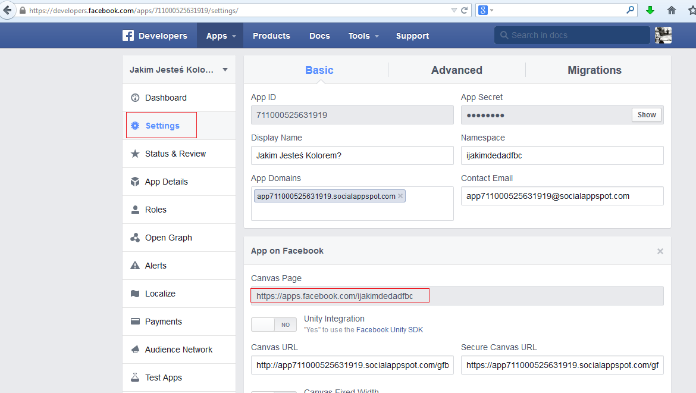Open the Products menu
This screenshot has height=393, width=696.
coord(271,36)
